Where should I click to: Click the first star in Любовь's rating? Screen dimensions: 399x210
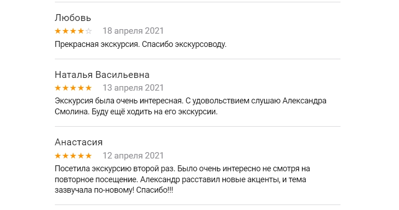58,31
